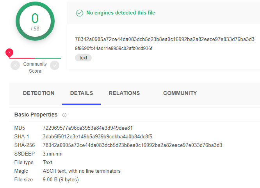The width and height of the screenshot is (260, 188).
Task: Open the COMMUNITY tab
Action: point(180,93)
